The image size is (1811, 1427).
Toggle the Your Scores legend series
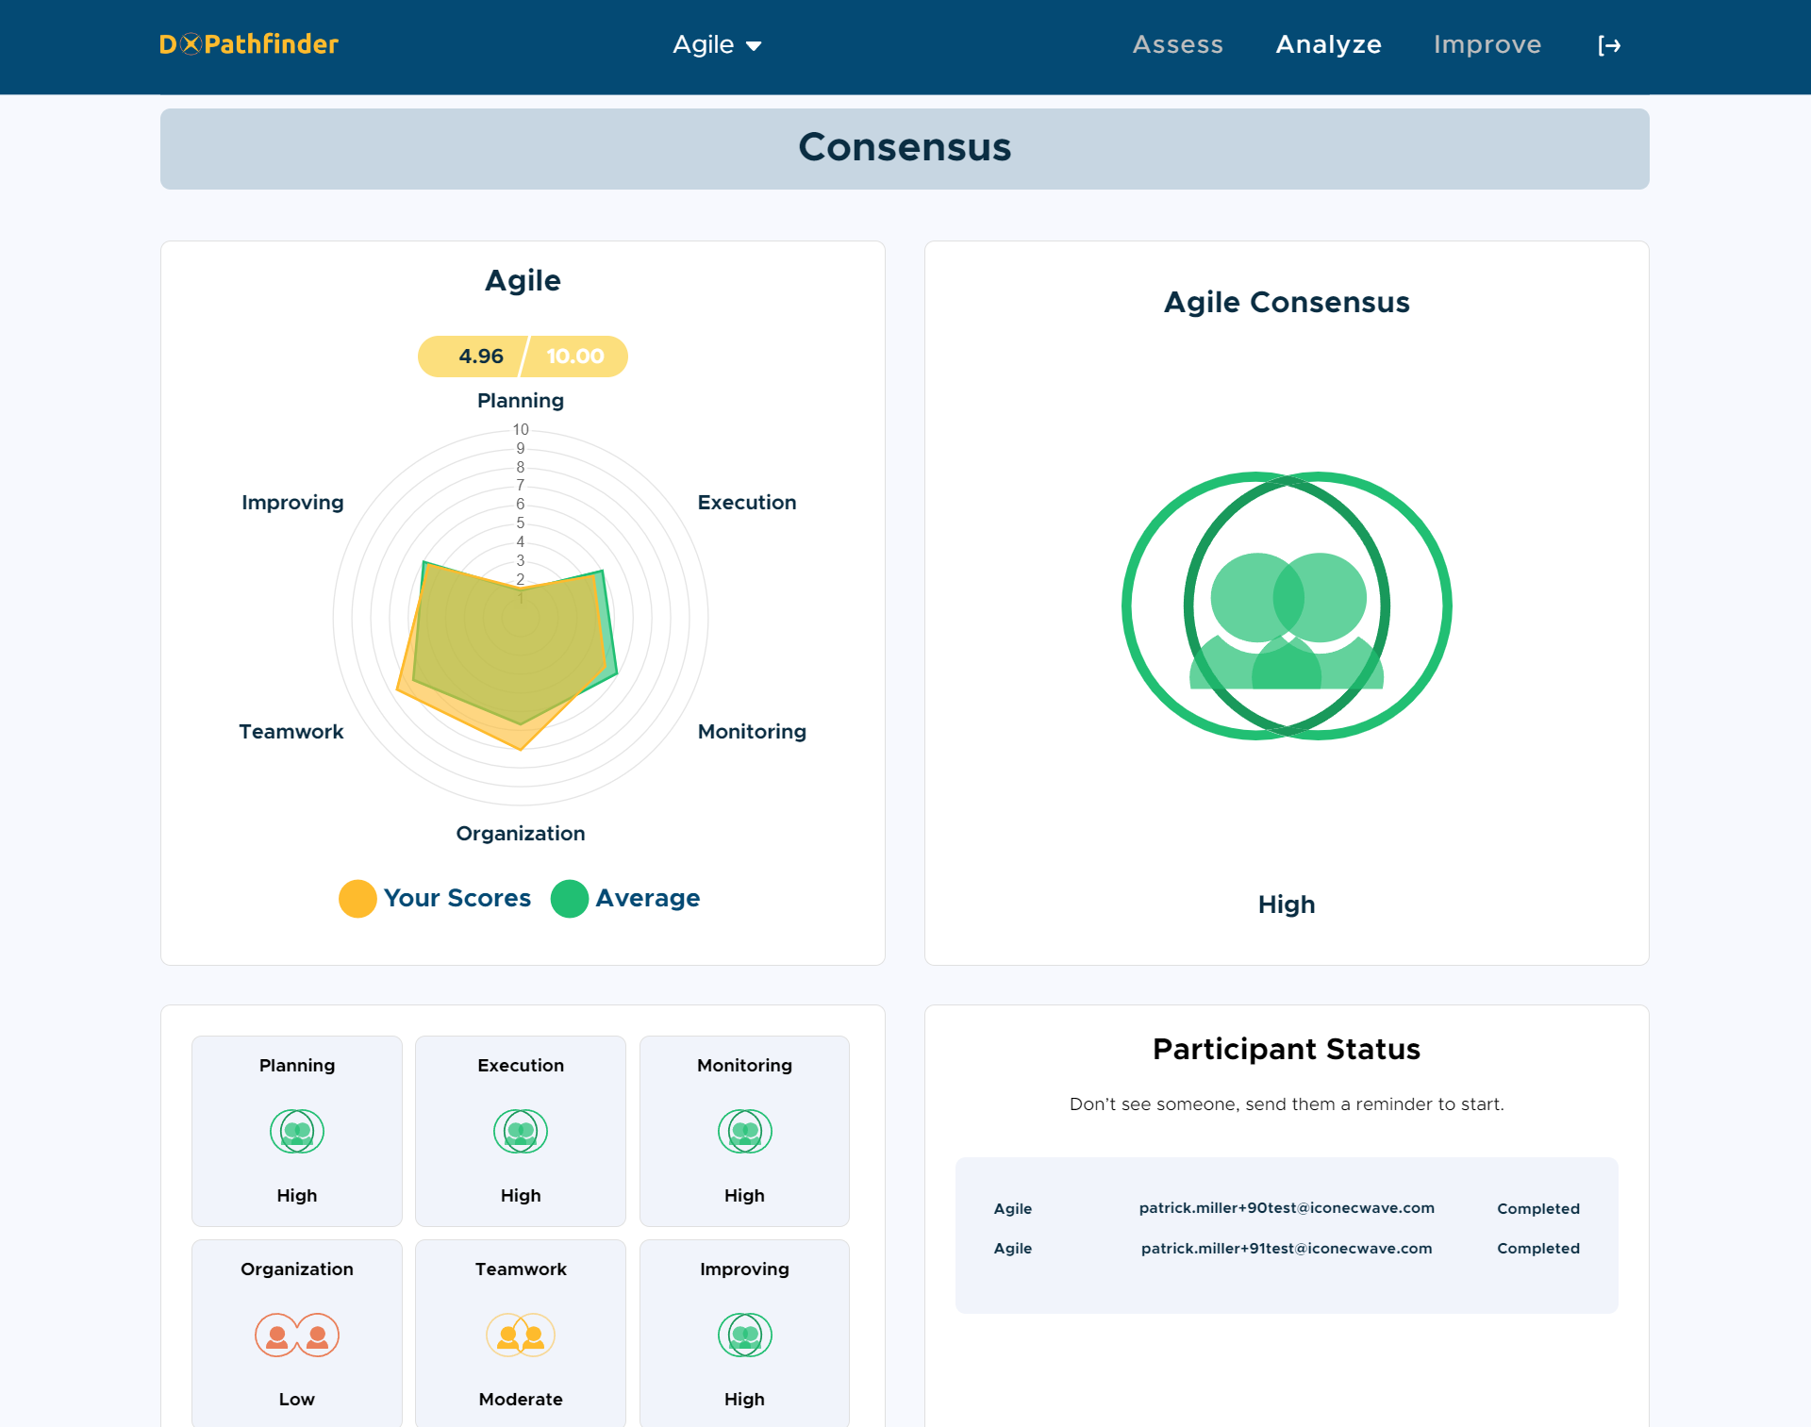coord(457,898)
